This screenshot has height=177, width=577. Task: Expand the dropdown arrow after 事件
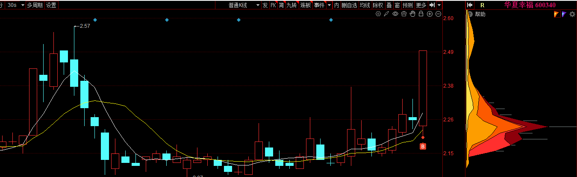coord(329,5)
